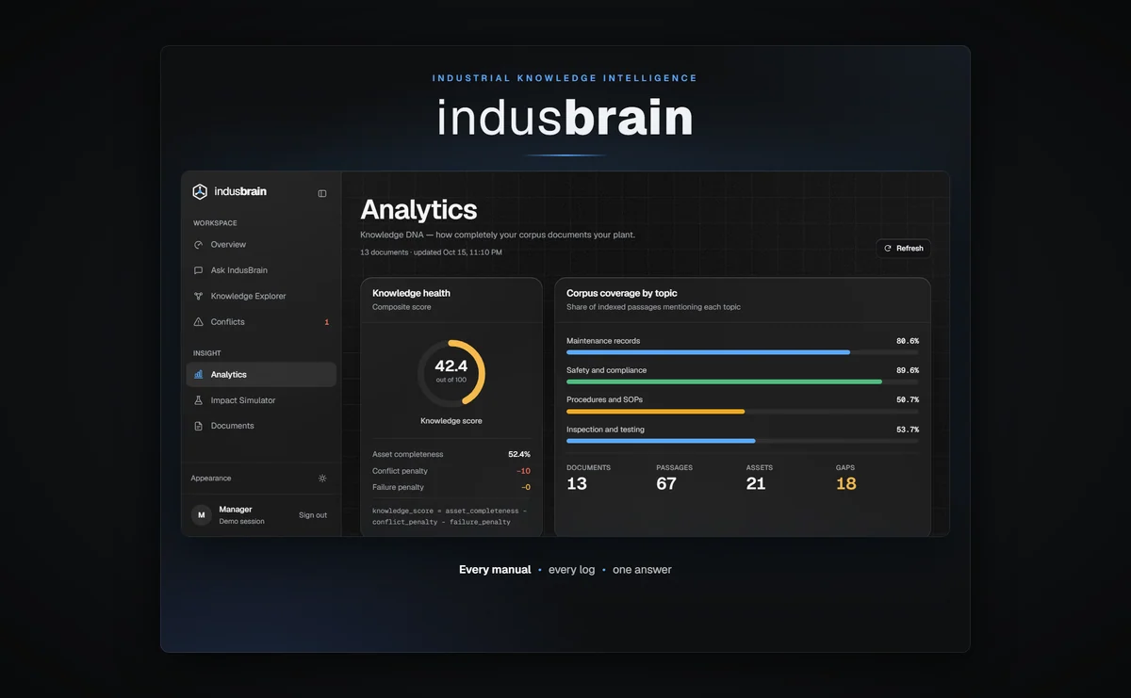
Task: Click the Manager user name
Action: coord(236,510)
